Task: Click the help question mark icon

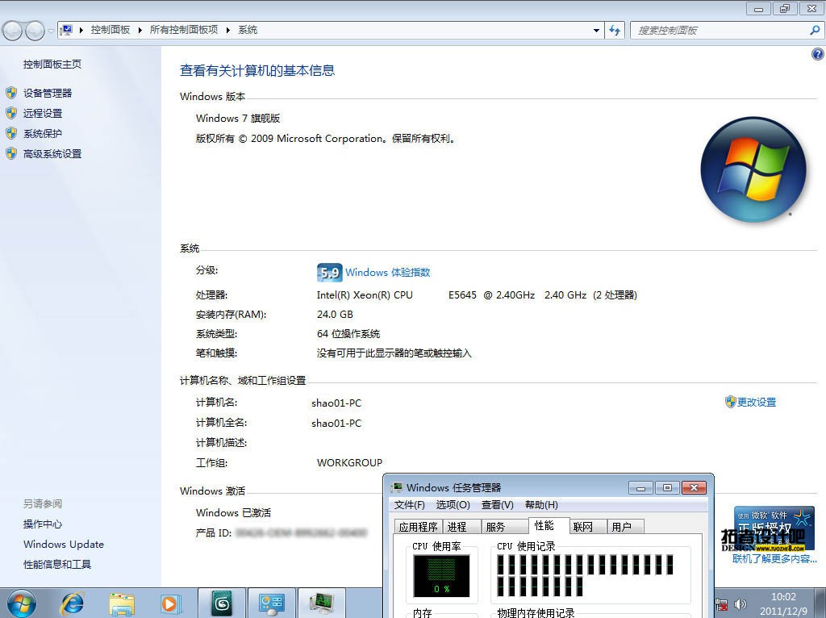Action: click(818, 54)
